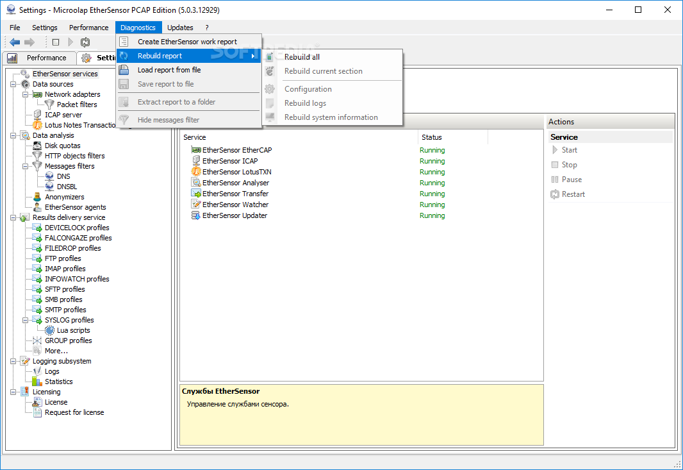
Task: Collapse the Messages filters tree node
Action: (25, 166)
